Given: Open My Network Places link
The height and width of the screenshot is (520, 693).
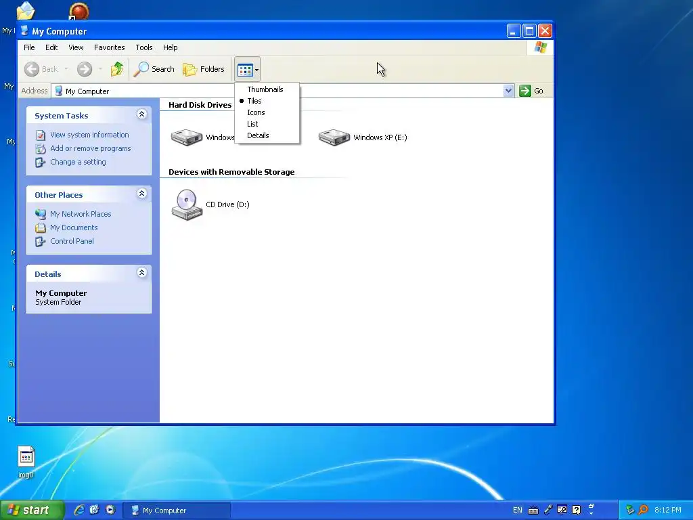Looking at the screenshot, I should (x=81, y=214).
